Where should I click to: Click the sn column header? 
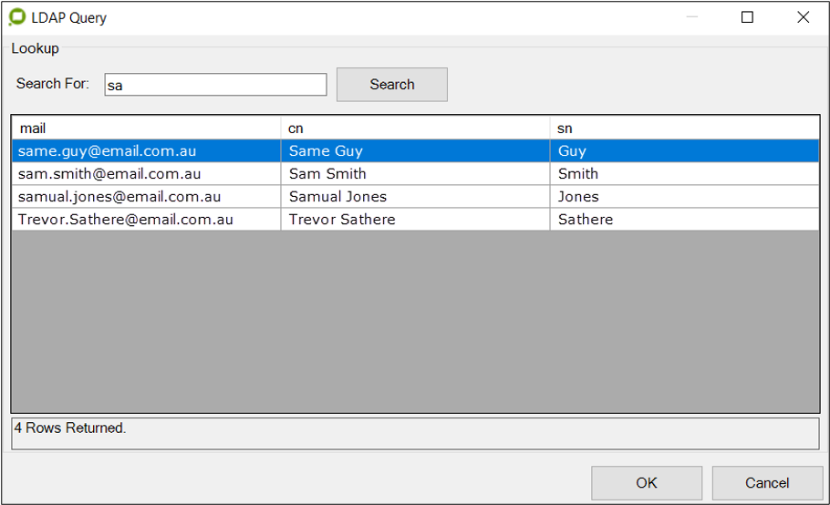(x=684, y=129)
